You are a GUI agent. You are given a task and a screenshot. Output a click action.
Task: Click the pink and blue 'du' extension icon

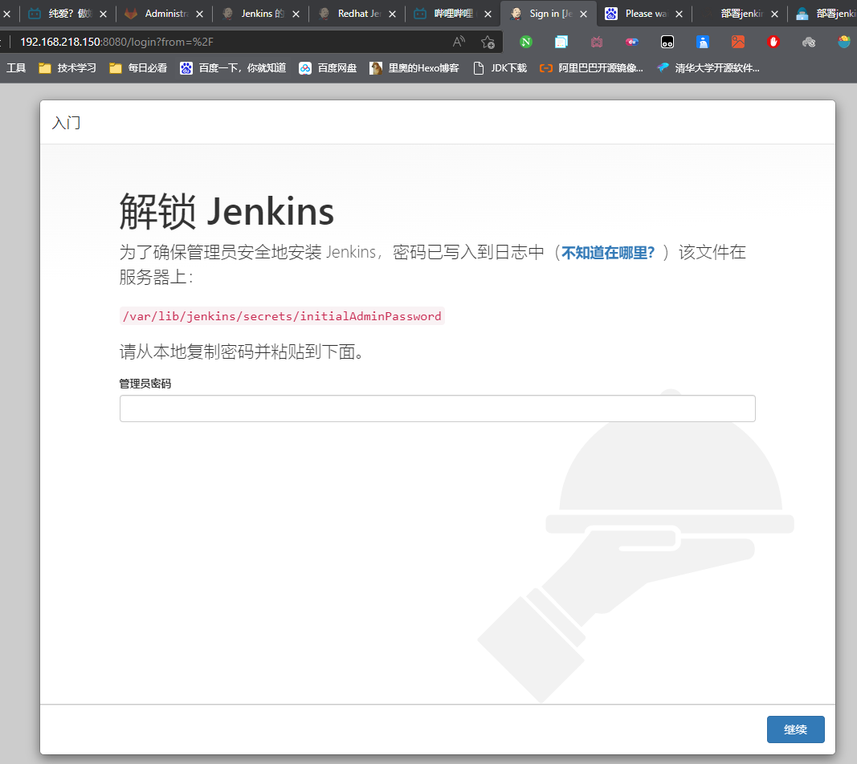coord(632,42)
